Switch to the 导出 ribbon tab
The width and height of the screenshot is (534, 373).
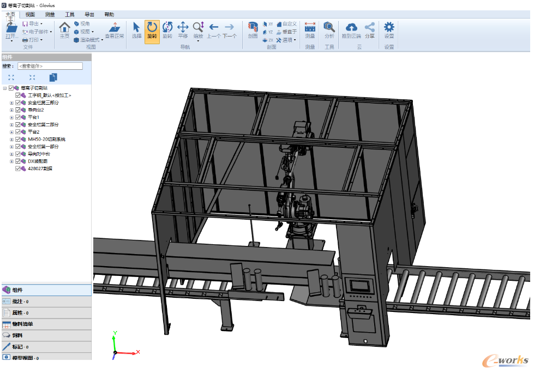tap(89, 15)
